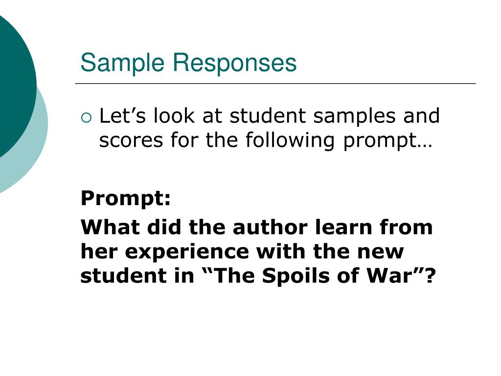Click the horizontal divider line under title
Image resolution: width=501 pixels, height=376 pixels.
point(275,83)
